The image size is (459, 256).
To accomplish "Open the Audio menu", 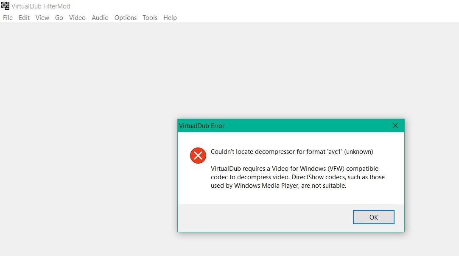I will click(x=100, y=18).
